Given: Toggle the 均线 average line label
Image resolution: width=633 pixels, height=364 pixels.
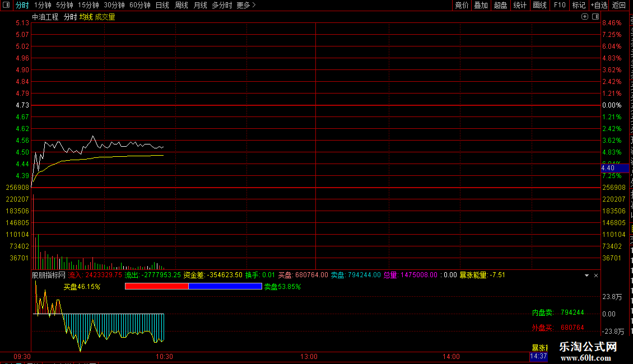Looking at the screenshot, I should click(86, 17).
